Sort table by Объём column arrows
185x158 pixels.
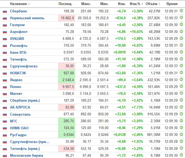click(x=159, y=4)
